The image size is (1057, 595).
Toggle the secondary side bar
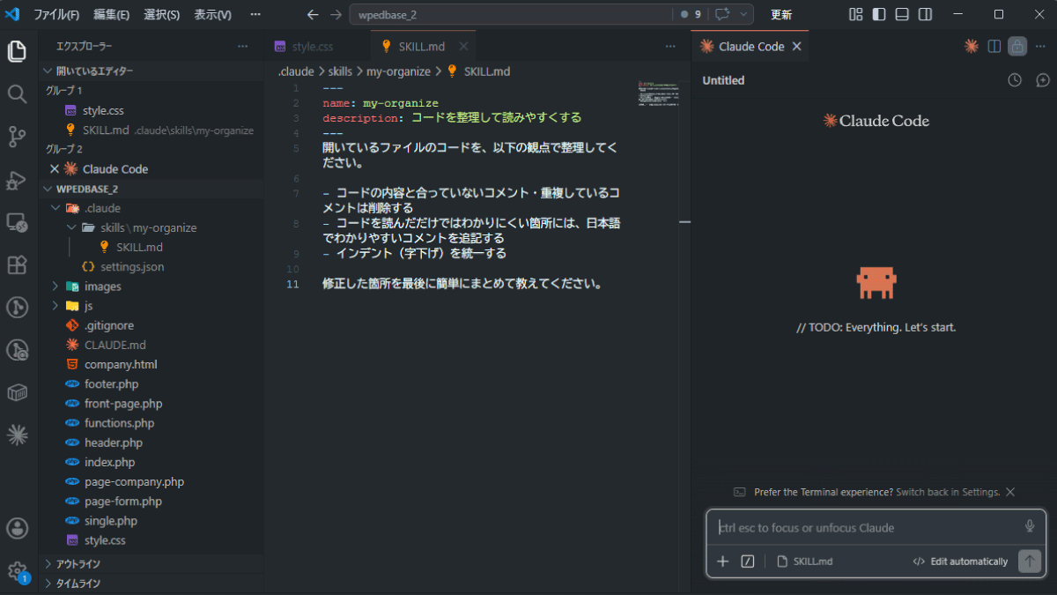925,15
